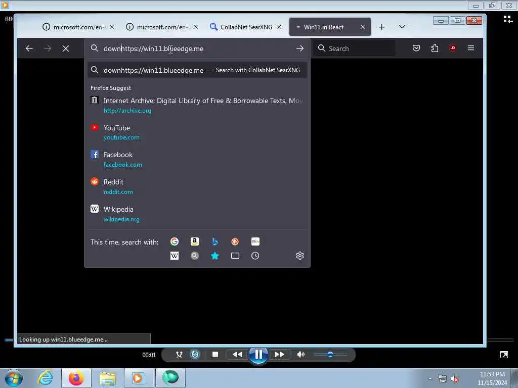
Task: Search this time with Google
Action: click(x=175, y=241)
